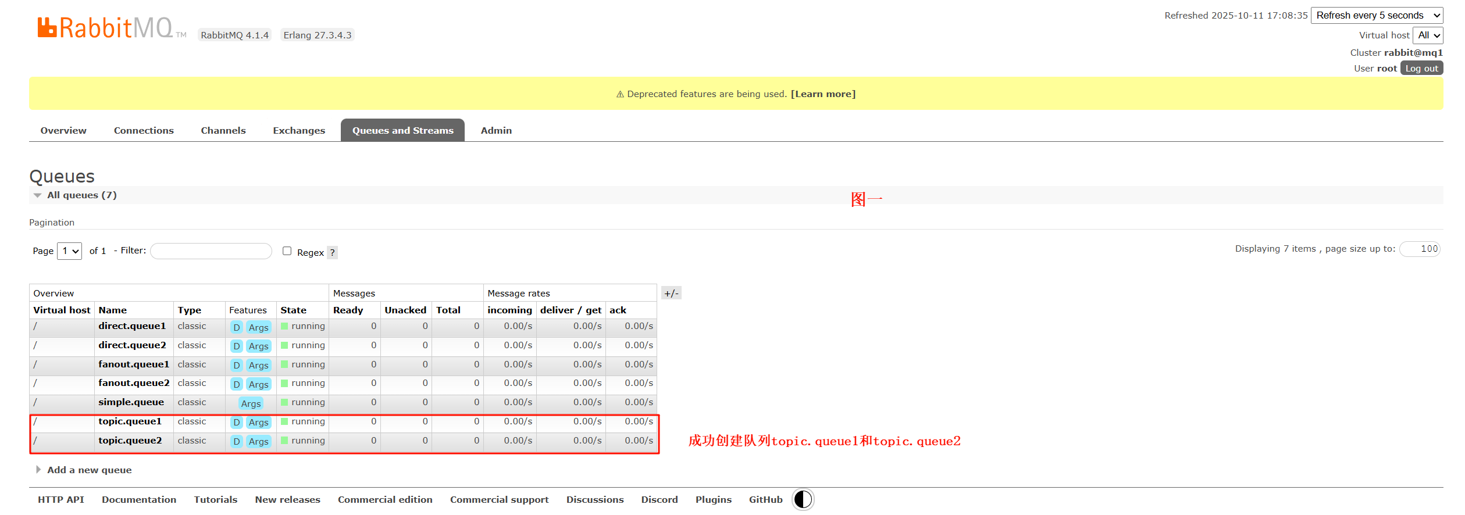1465x515 pixels.
Task: Click the RabbitMQ logo
Action: (x=112, y=28)
